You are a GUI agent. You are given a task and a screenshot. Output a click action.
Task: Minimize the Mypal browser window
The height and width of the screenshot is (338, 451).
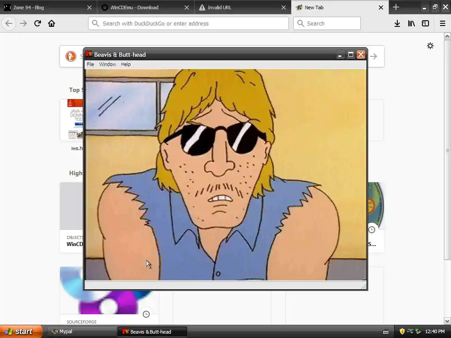424,7
